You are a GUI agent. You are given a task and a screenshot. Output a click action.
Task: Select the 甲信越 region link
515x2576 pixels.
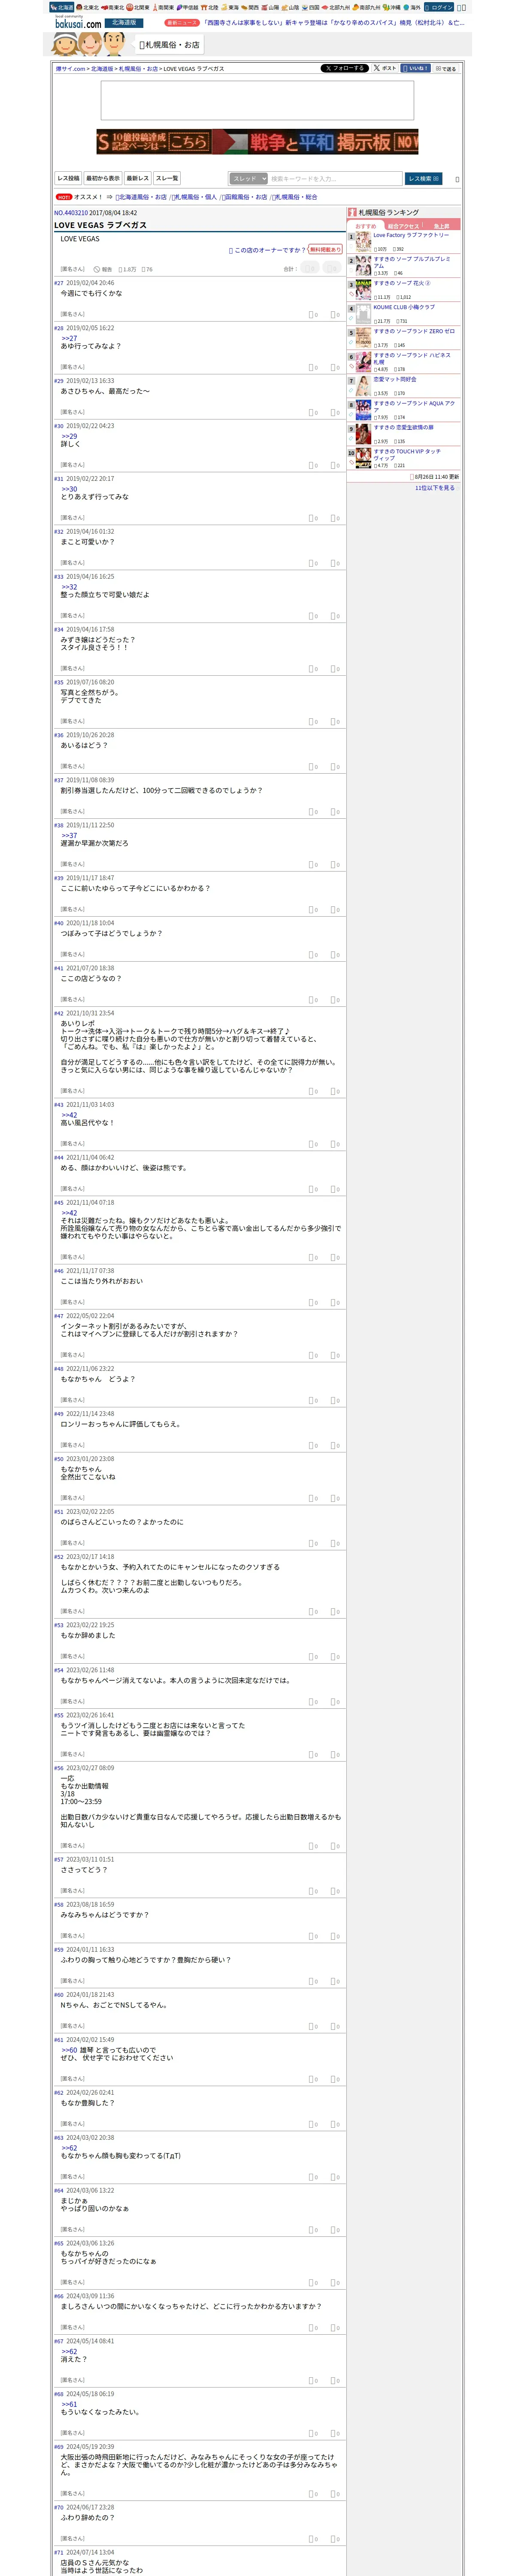point(188,7)
